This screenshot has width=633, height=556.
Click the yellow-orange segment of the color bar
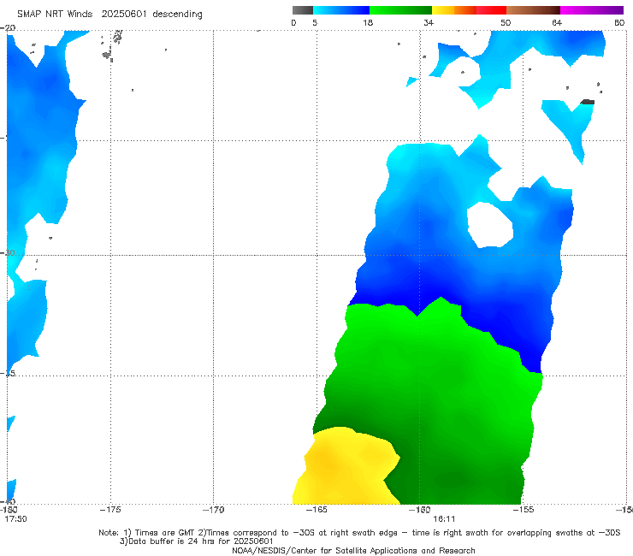pyautogui.click(x=454, y=10)
